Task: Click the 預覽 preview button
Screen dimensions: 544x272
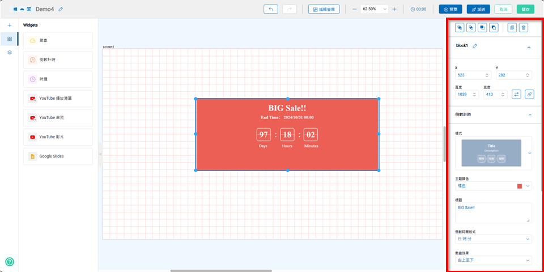Action: coord(450,9)
